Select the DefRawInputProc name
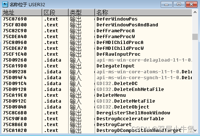 coord(119,54)
